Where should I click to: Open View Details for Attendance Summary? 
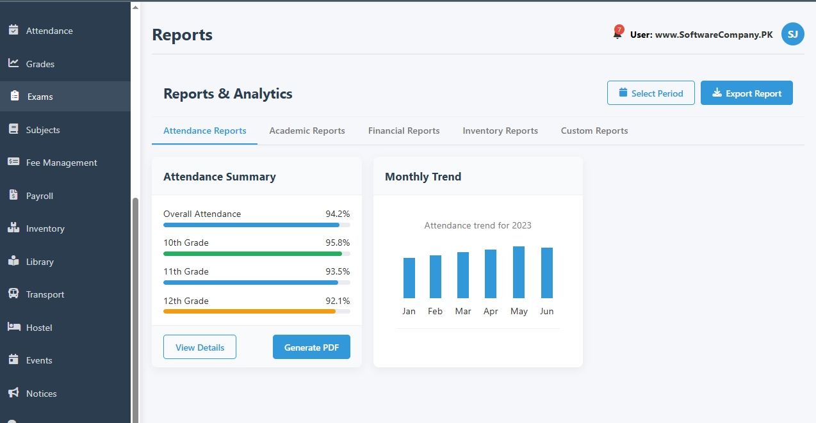[x=199, y=347]
